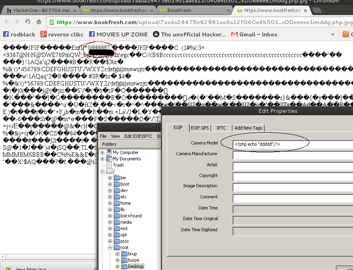Open the Add New Tags tab
The height and width of the screenshot is (270, 353).
click(248, 128)
